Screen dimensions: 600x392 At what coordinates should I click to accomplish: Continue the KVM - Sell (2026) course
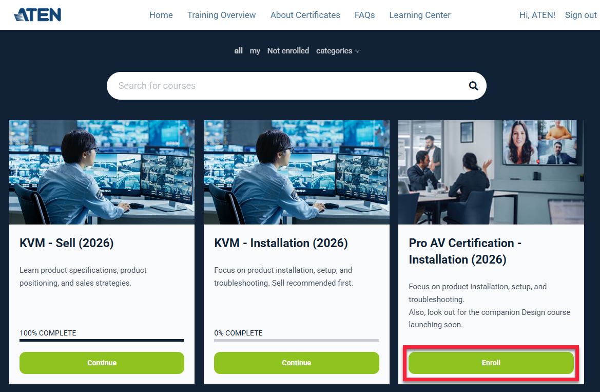tap(102, 363)
